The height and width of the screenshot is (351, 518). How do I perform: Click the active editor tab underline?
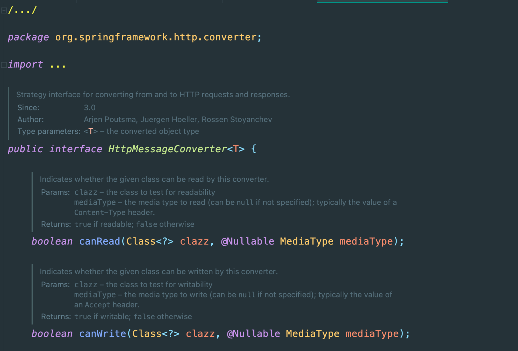coord(382,2)
